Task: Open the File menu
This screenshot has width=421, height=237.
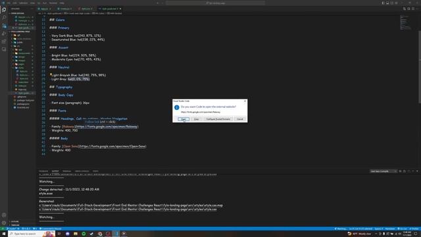Action: click(x=9, y=3)
